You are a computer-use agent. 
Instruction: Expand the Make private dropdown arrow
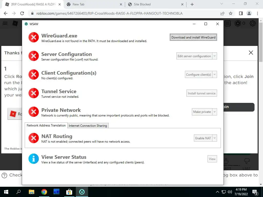(x=214, y=112)
